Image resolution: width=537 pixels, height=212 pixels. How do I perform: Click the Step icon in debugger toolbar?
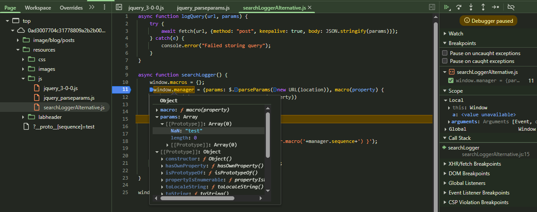tap(495, 7)
